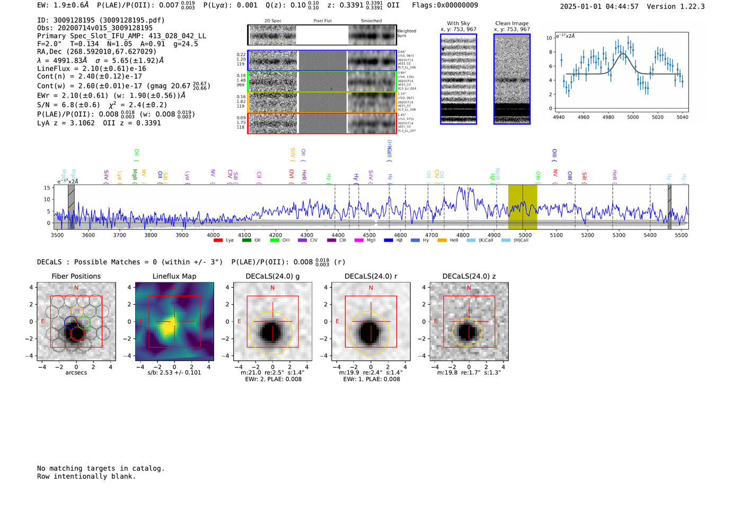Open the Clean Image cutout
Screen dimensions: 742x505
pos(512,79)
